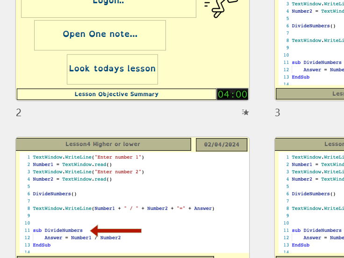
Task: Click the 'Open One note...' text box
Action: tap(100, 35)
